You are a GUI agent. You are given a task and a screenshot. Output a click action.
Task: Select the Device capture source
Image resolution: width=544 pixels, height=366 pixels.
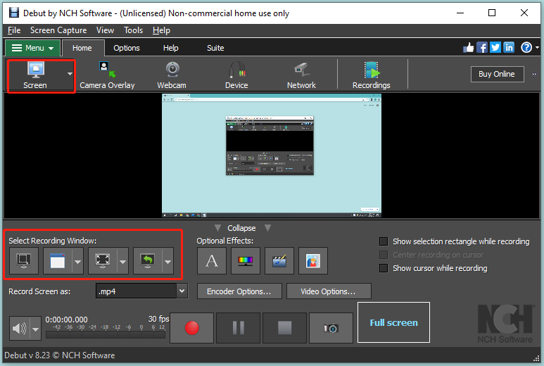236,75
